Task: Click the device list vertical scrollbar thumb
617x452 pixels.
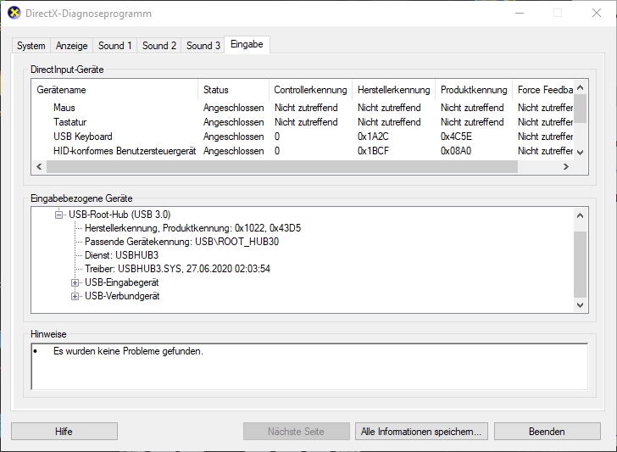Action: (580, 109)
